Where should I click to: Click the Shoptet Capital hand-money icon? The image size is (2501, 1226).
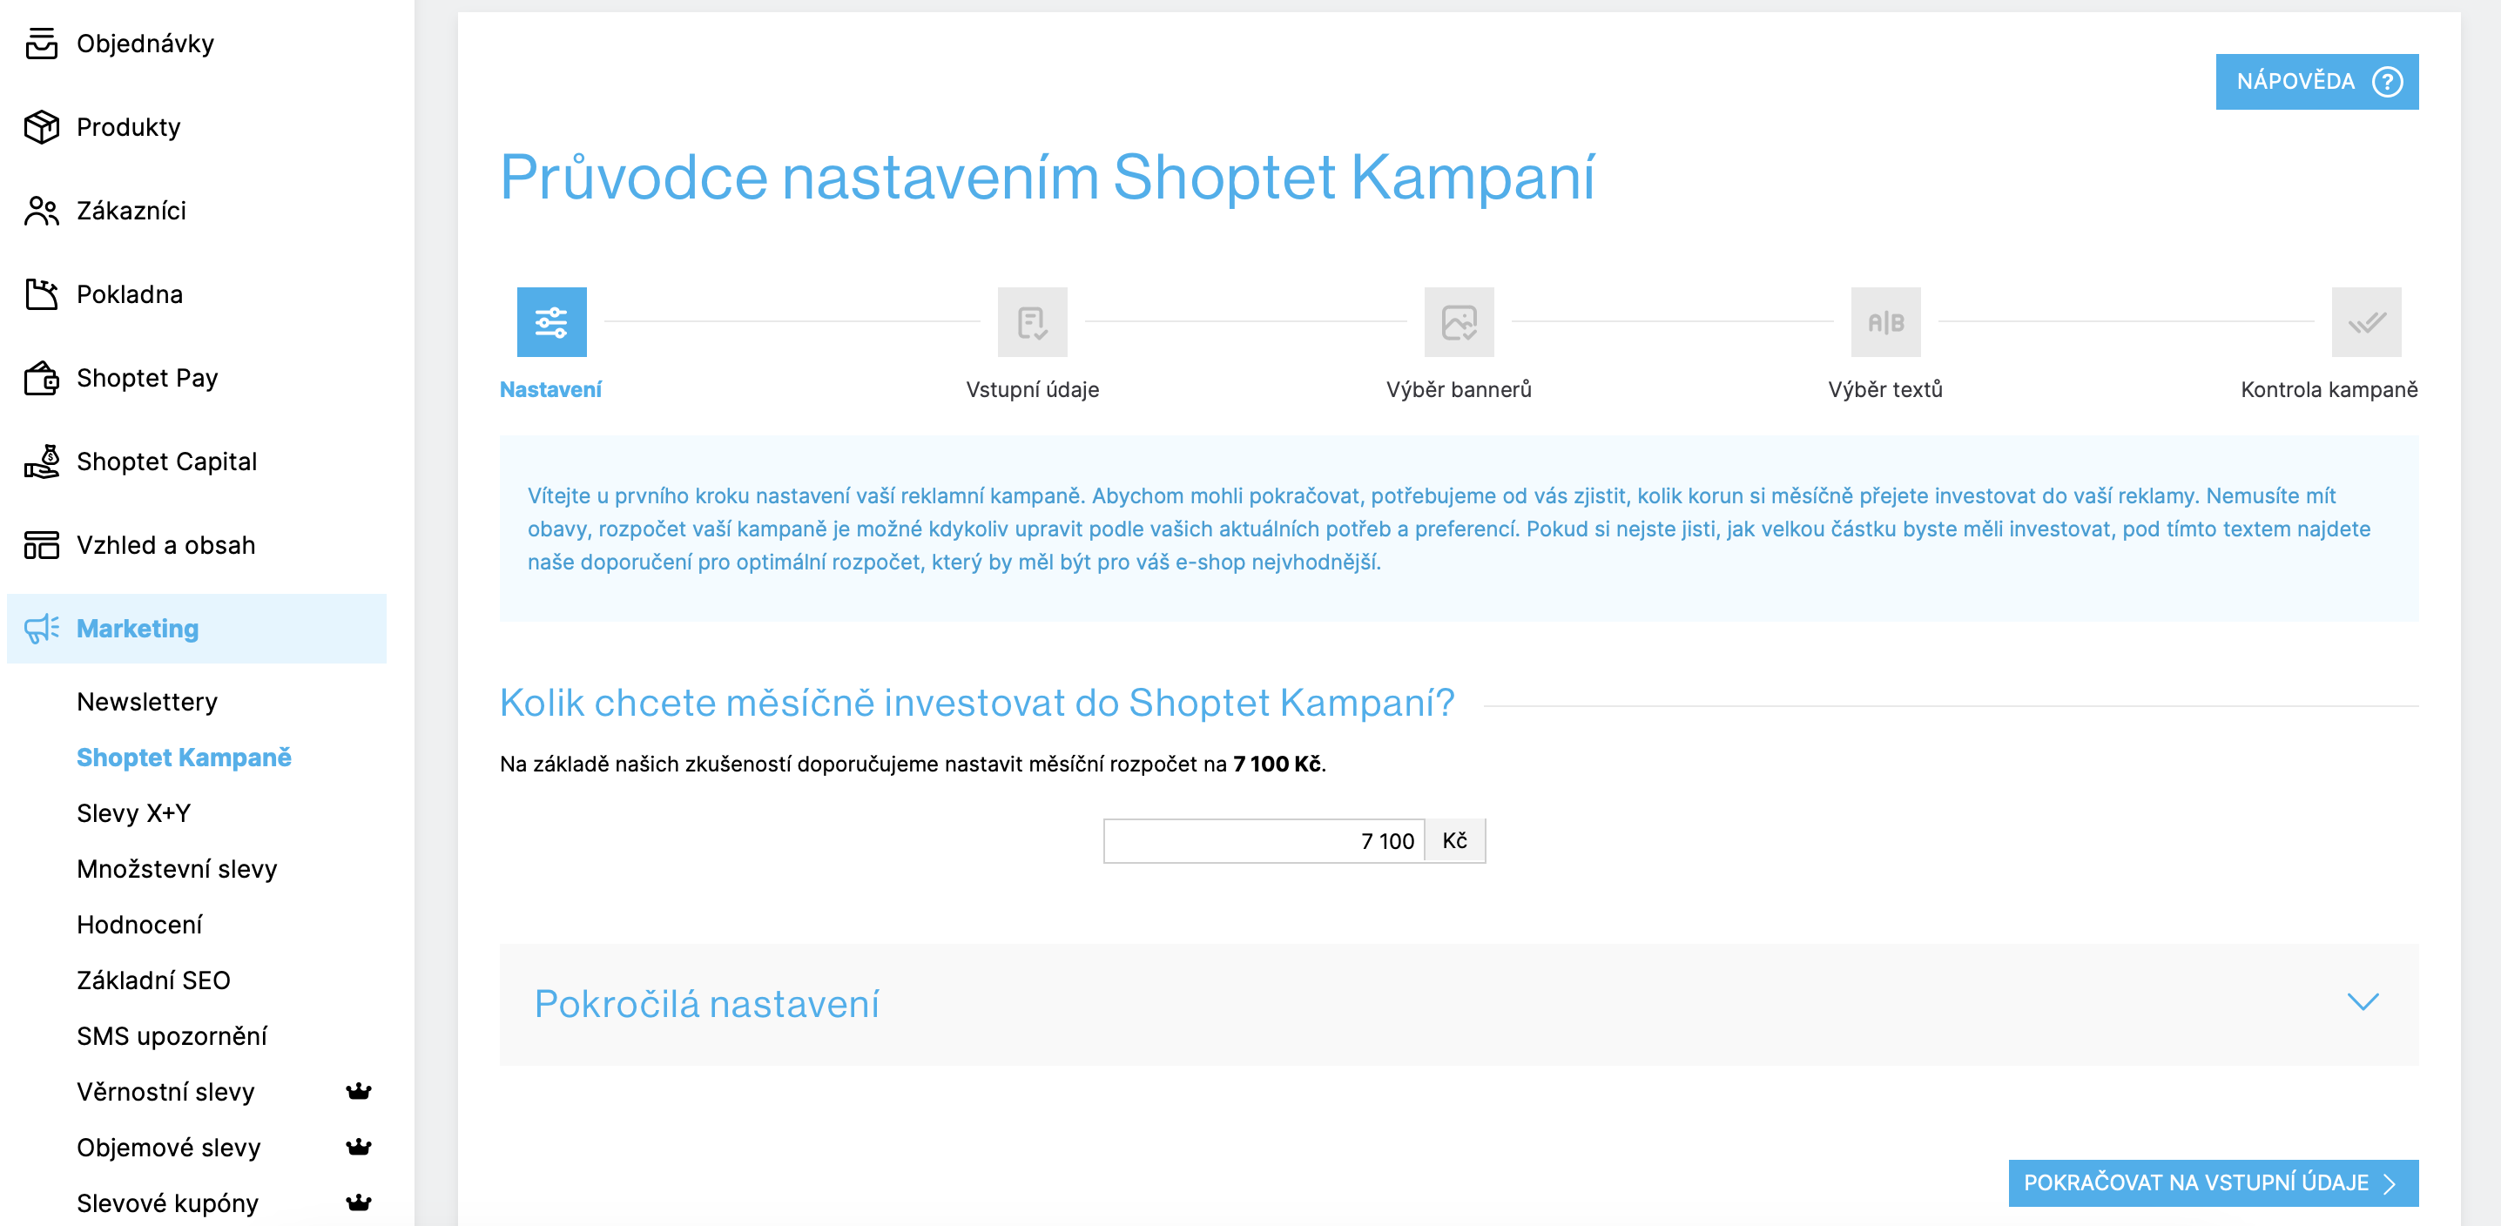point(42,461)
